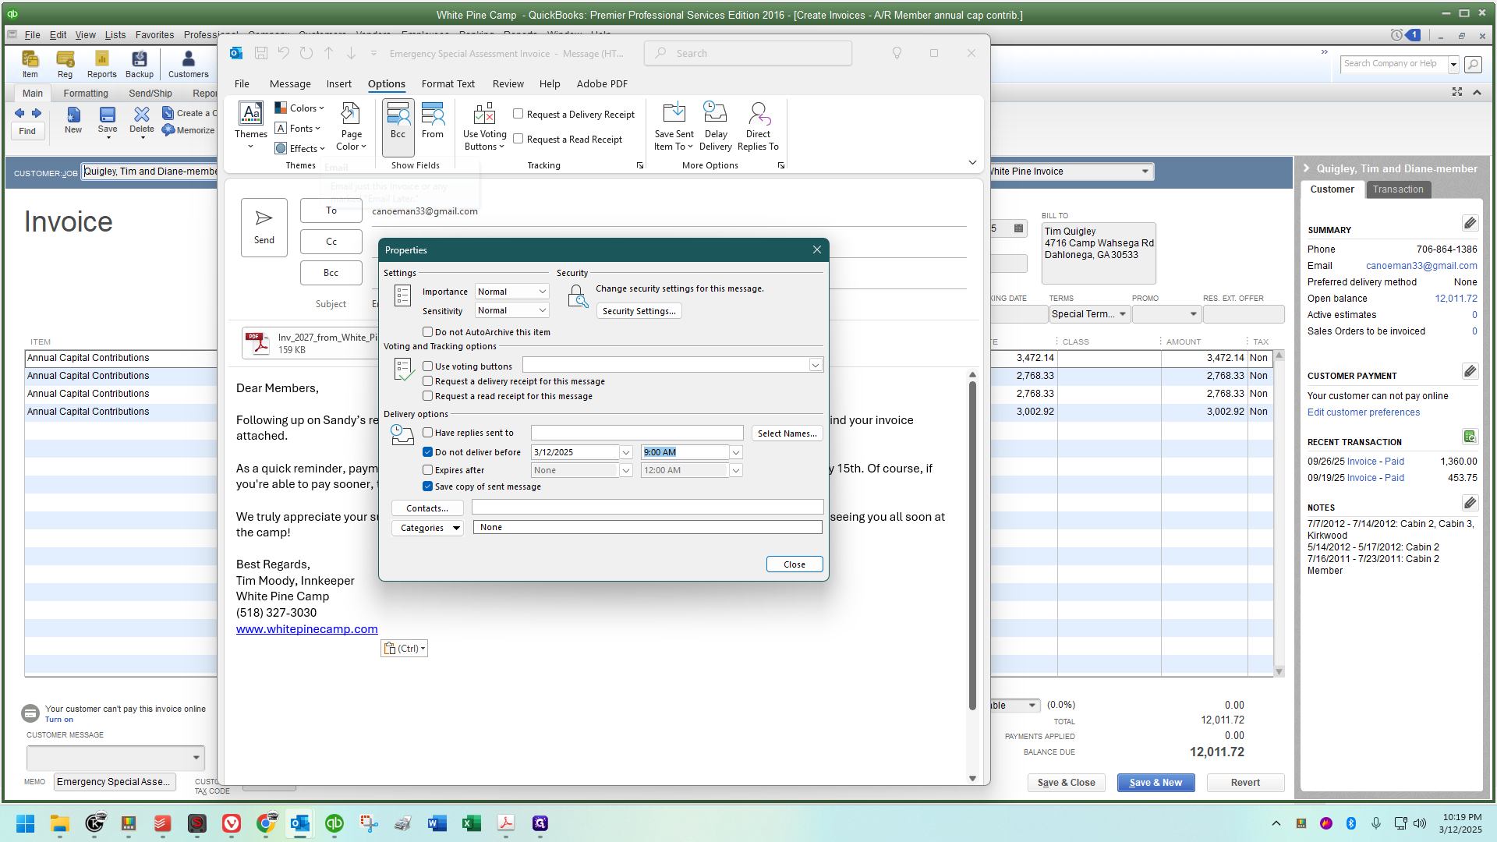
Task: Open Use Voting Buttons tool
Action: (484, 126)
